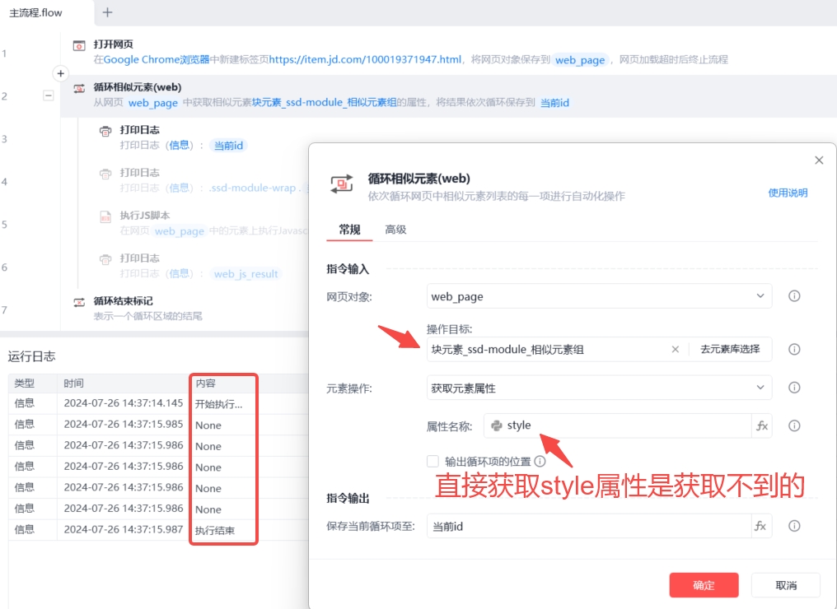Click the printer icon of line 6 打印日志
This screenshot has width=837, height=609.
[x=105, y=259]
